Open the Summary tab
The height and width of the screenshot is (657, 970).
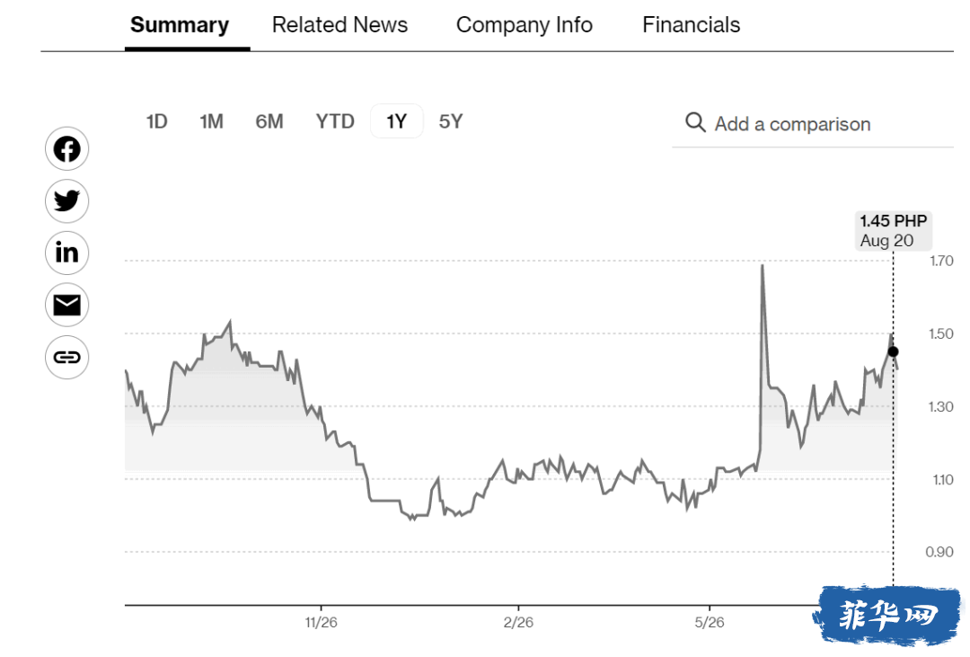[x=180, y=25]
